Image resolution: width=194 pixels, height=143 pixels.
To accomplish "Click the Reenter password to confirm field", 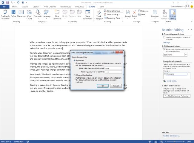I will pyautogui.click(x=113, y=72).
